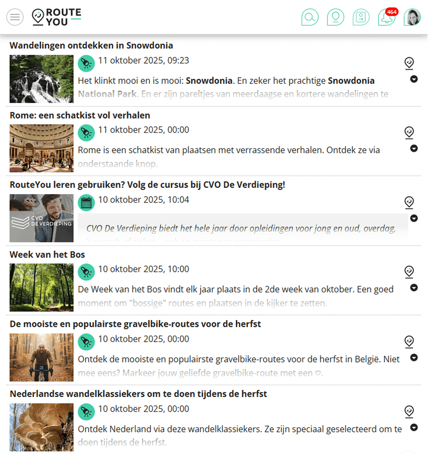
Task: Open the Pantheon thumbnail image
Action: click(41, 148)
